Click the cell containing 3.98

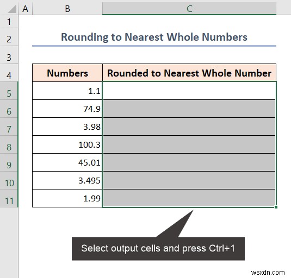pyautogui.click(x=67, y=127)
